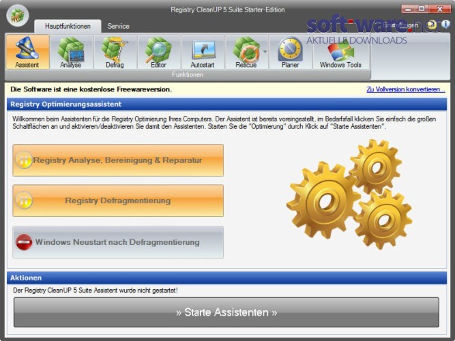Open the Assistent wizard function
Viewport: 455px width, 341px height.
point(27,52)
